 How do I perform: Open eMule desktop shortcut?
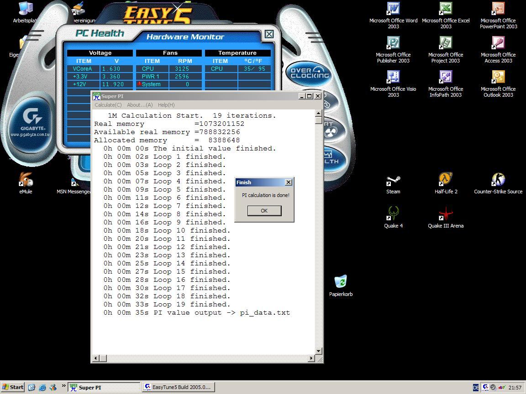26,183
